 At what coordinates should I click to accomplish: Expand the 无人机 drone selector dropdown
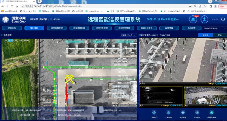pyautogui.click(x=128, y=35)
